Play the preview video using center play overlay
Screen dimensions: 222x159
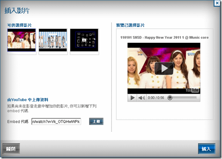click(x=164, y=68)
